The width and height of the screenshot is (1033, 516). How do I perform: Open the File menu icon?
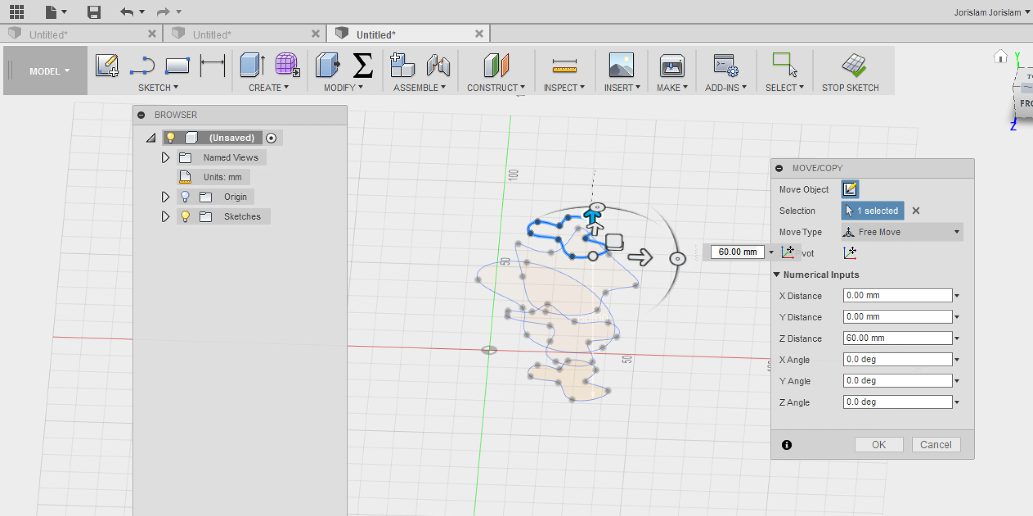51,12
